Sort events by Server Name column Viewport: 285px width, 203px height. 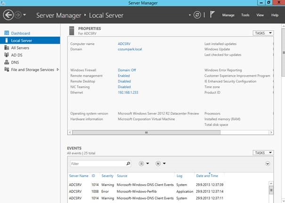(79, 176)
